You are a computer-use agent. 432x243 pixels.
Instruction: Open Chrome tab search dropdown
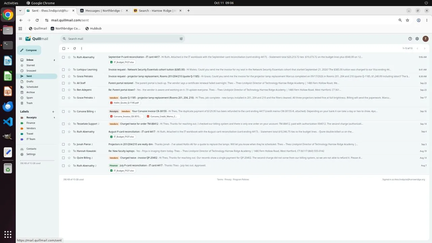[x=20, y=10]
